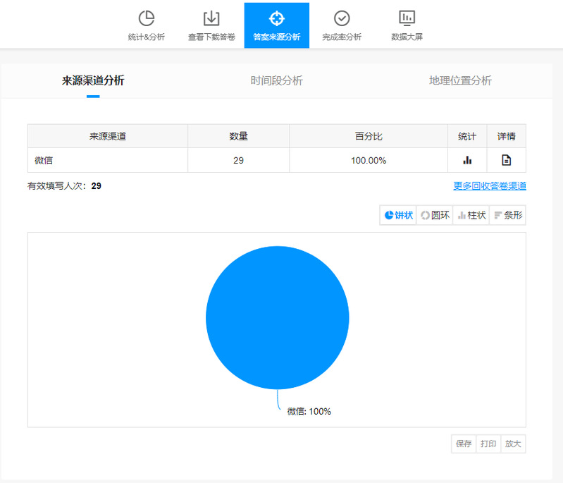Click the 百分比 column header
The image size is (563, 483).
(x=369, y=136)
